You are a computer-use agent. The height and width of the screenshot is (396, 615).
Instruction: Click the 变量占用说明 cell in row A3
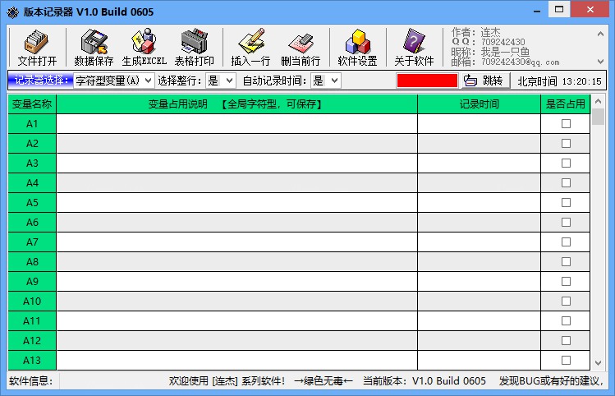[236, 163]
